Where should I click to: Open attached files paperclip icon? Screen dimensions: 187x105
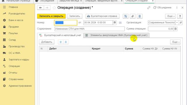[x=132, y=16]
